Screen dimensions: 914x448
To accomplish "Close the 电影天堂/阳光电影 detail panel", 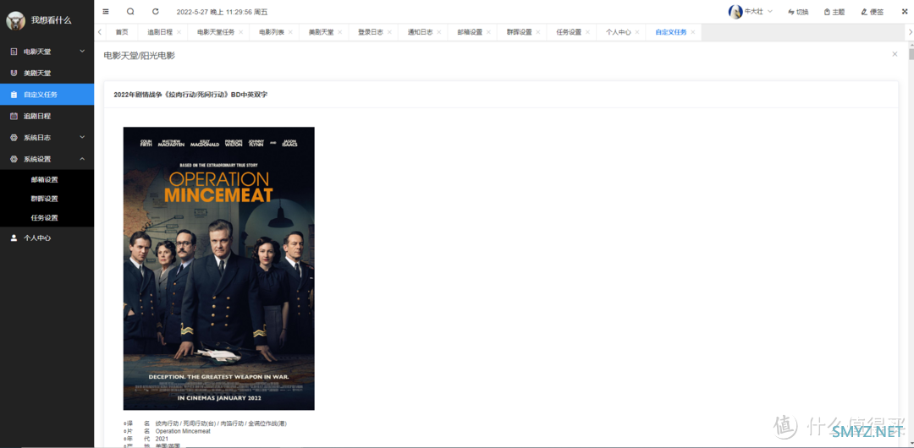I will [895, 54].
